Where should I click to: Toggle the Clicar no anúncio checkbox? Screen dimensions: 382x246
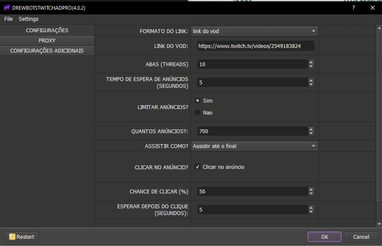click(198, 167)
